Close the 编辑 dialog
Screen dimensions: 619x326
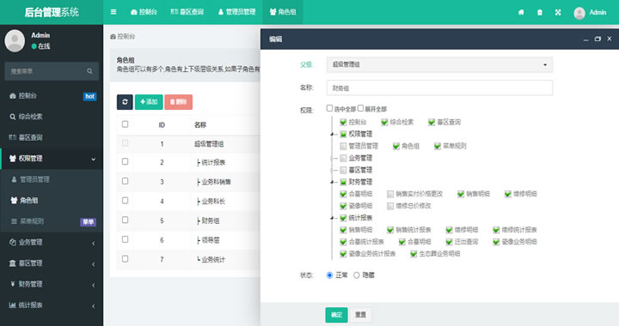(x=610, y=39)
